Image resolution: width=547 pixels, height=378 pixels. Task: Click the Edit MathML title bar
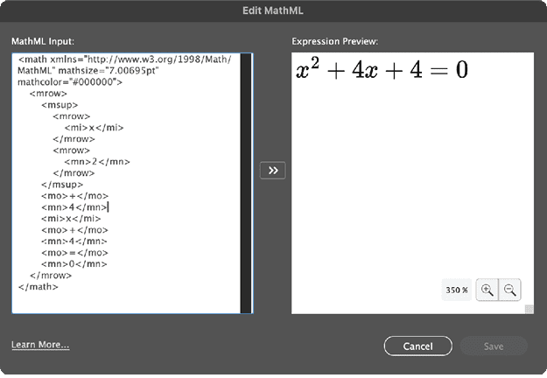tap(273, 10)
